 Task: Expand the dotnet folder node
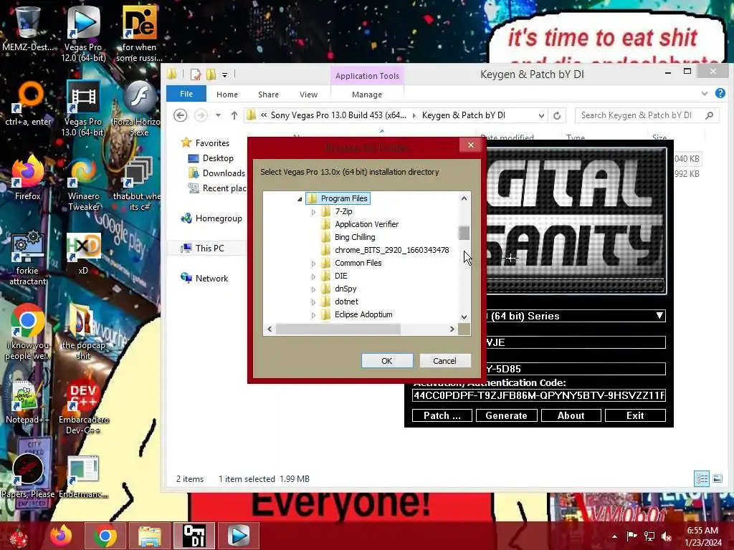[x=313, y=303]
